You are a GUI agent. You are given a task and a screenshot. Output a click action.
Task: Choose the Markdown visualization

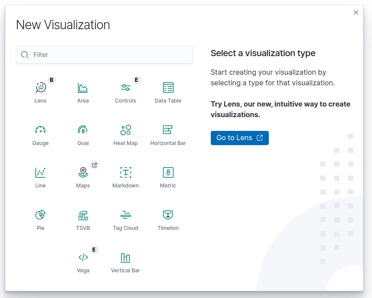point(125,173)
